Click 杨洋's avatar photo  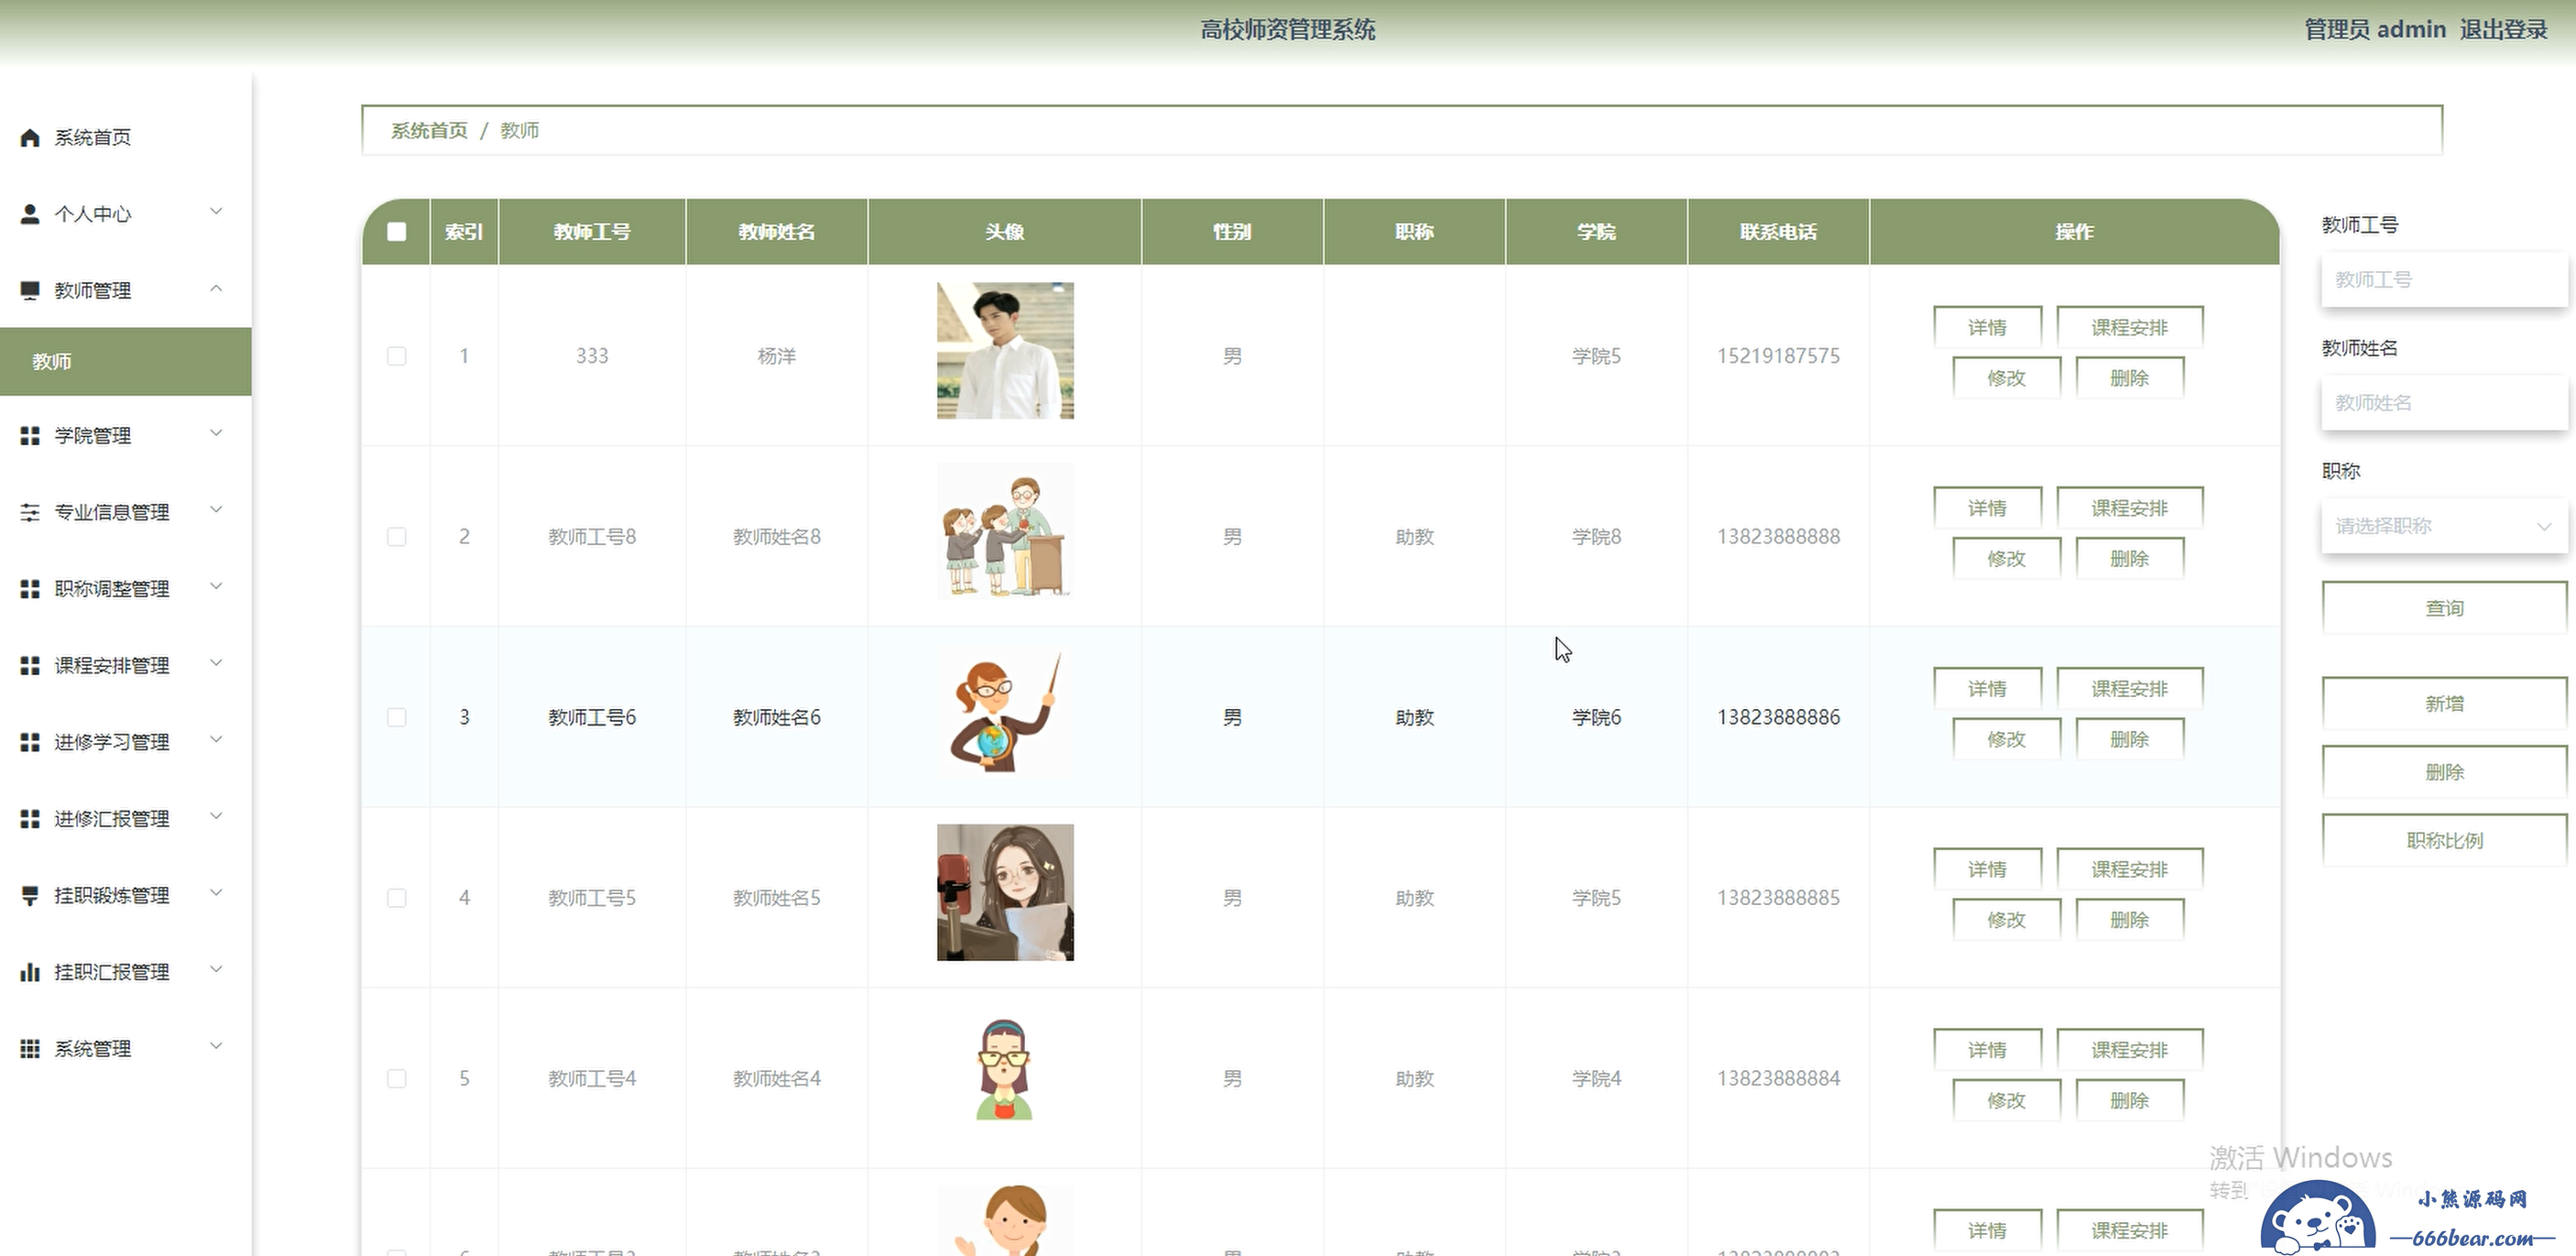(1005, 350)
